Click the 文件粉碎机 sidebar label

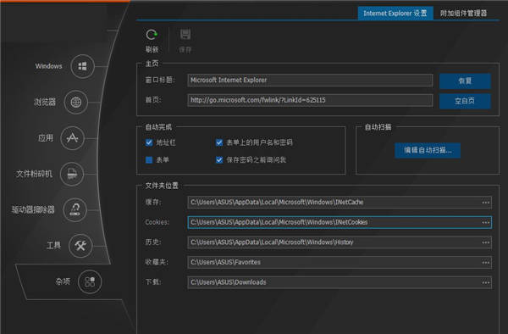click(35, 174)
